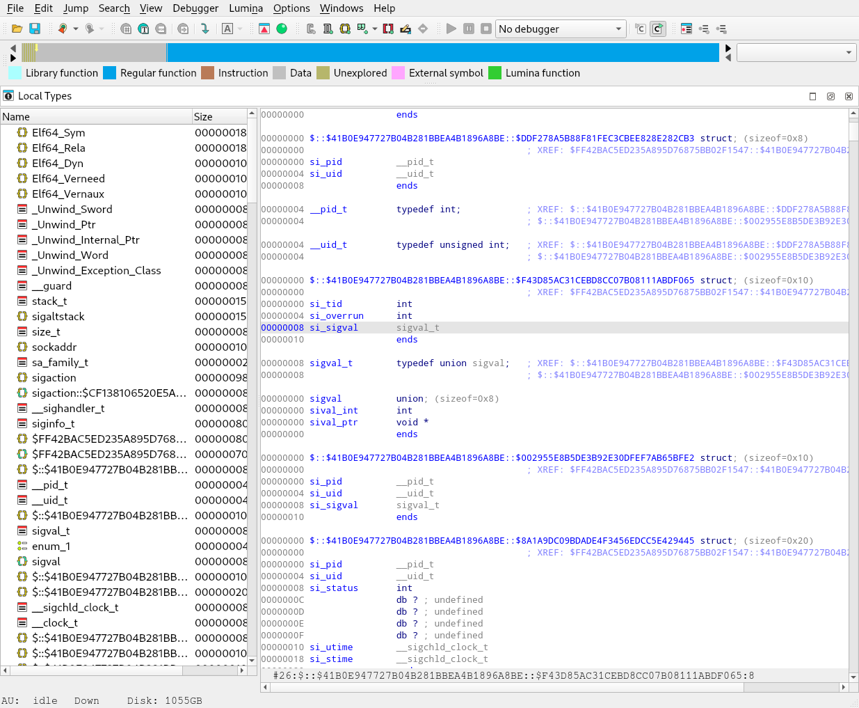
Task: Click the External symbol pink swatch
Action: (399, 73)
